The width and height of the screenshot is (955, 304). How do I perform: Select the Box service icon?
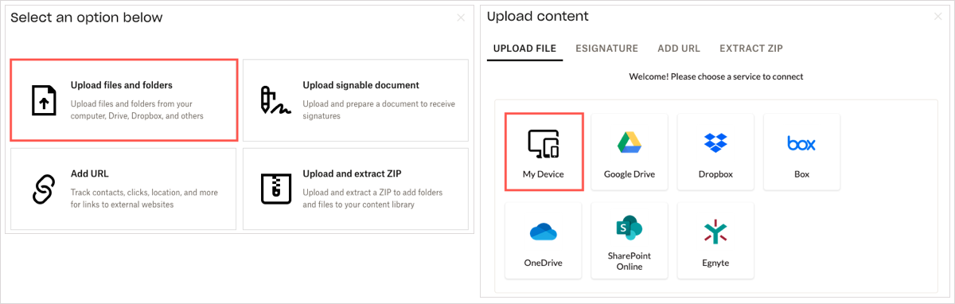pyautogui.click(x=801, y=143)
